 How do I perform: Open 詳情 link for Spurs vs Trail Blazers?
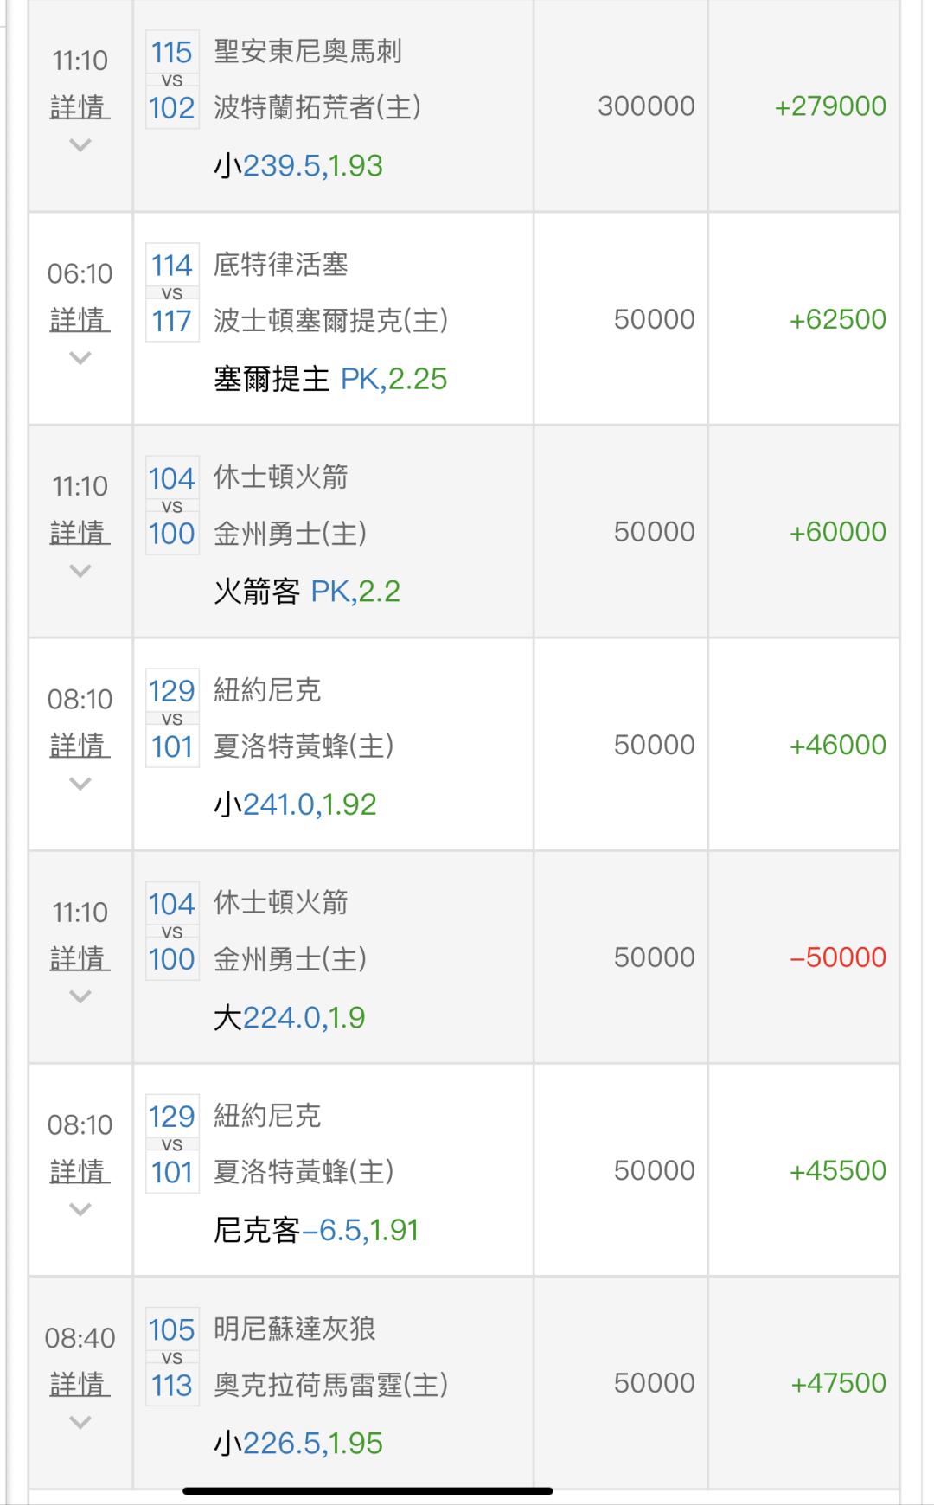click(80, 107)
